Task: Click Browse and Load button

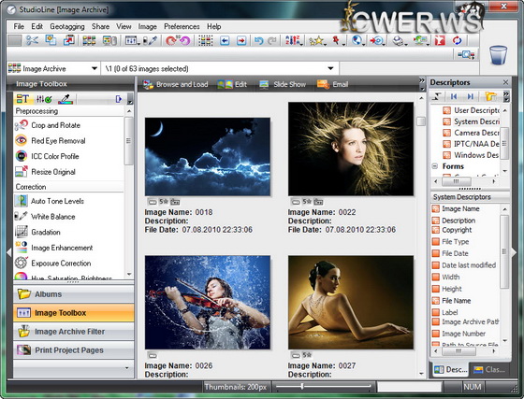Action: (x=176, y=84)
